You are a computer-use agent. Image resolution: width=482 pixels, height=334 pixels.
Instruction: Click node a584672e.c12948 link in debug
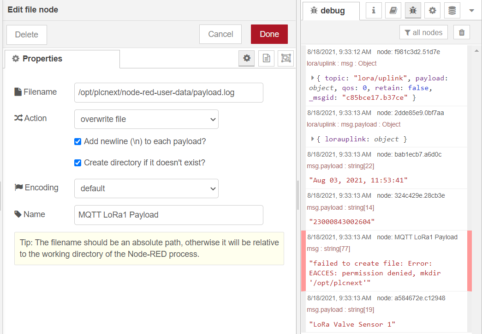(x=411, y=298)
